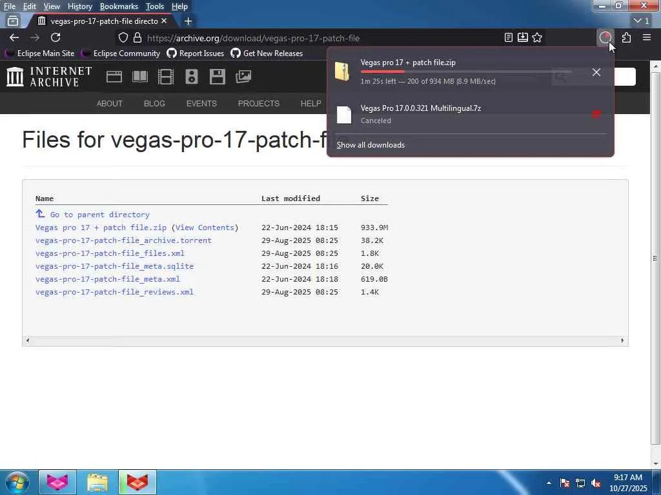
Task: Open vegas-pro-17-patch-file_meta.xml link
Action: 108,279
